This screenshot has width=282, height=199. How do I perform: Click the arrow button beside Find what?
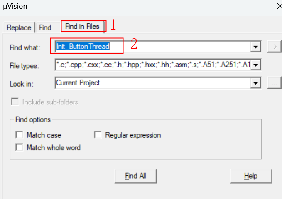click(x=274, y=47)
